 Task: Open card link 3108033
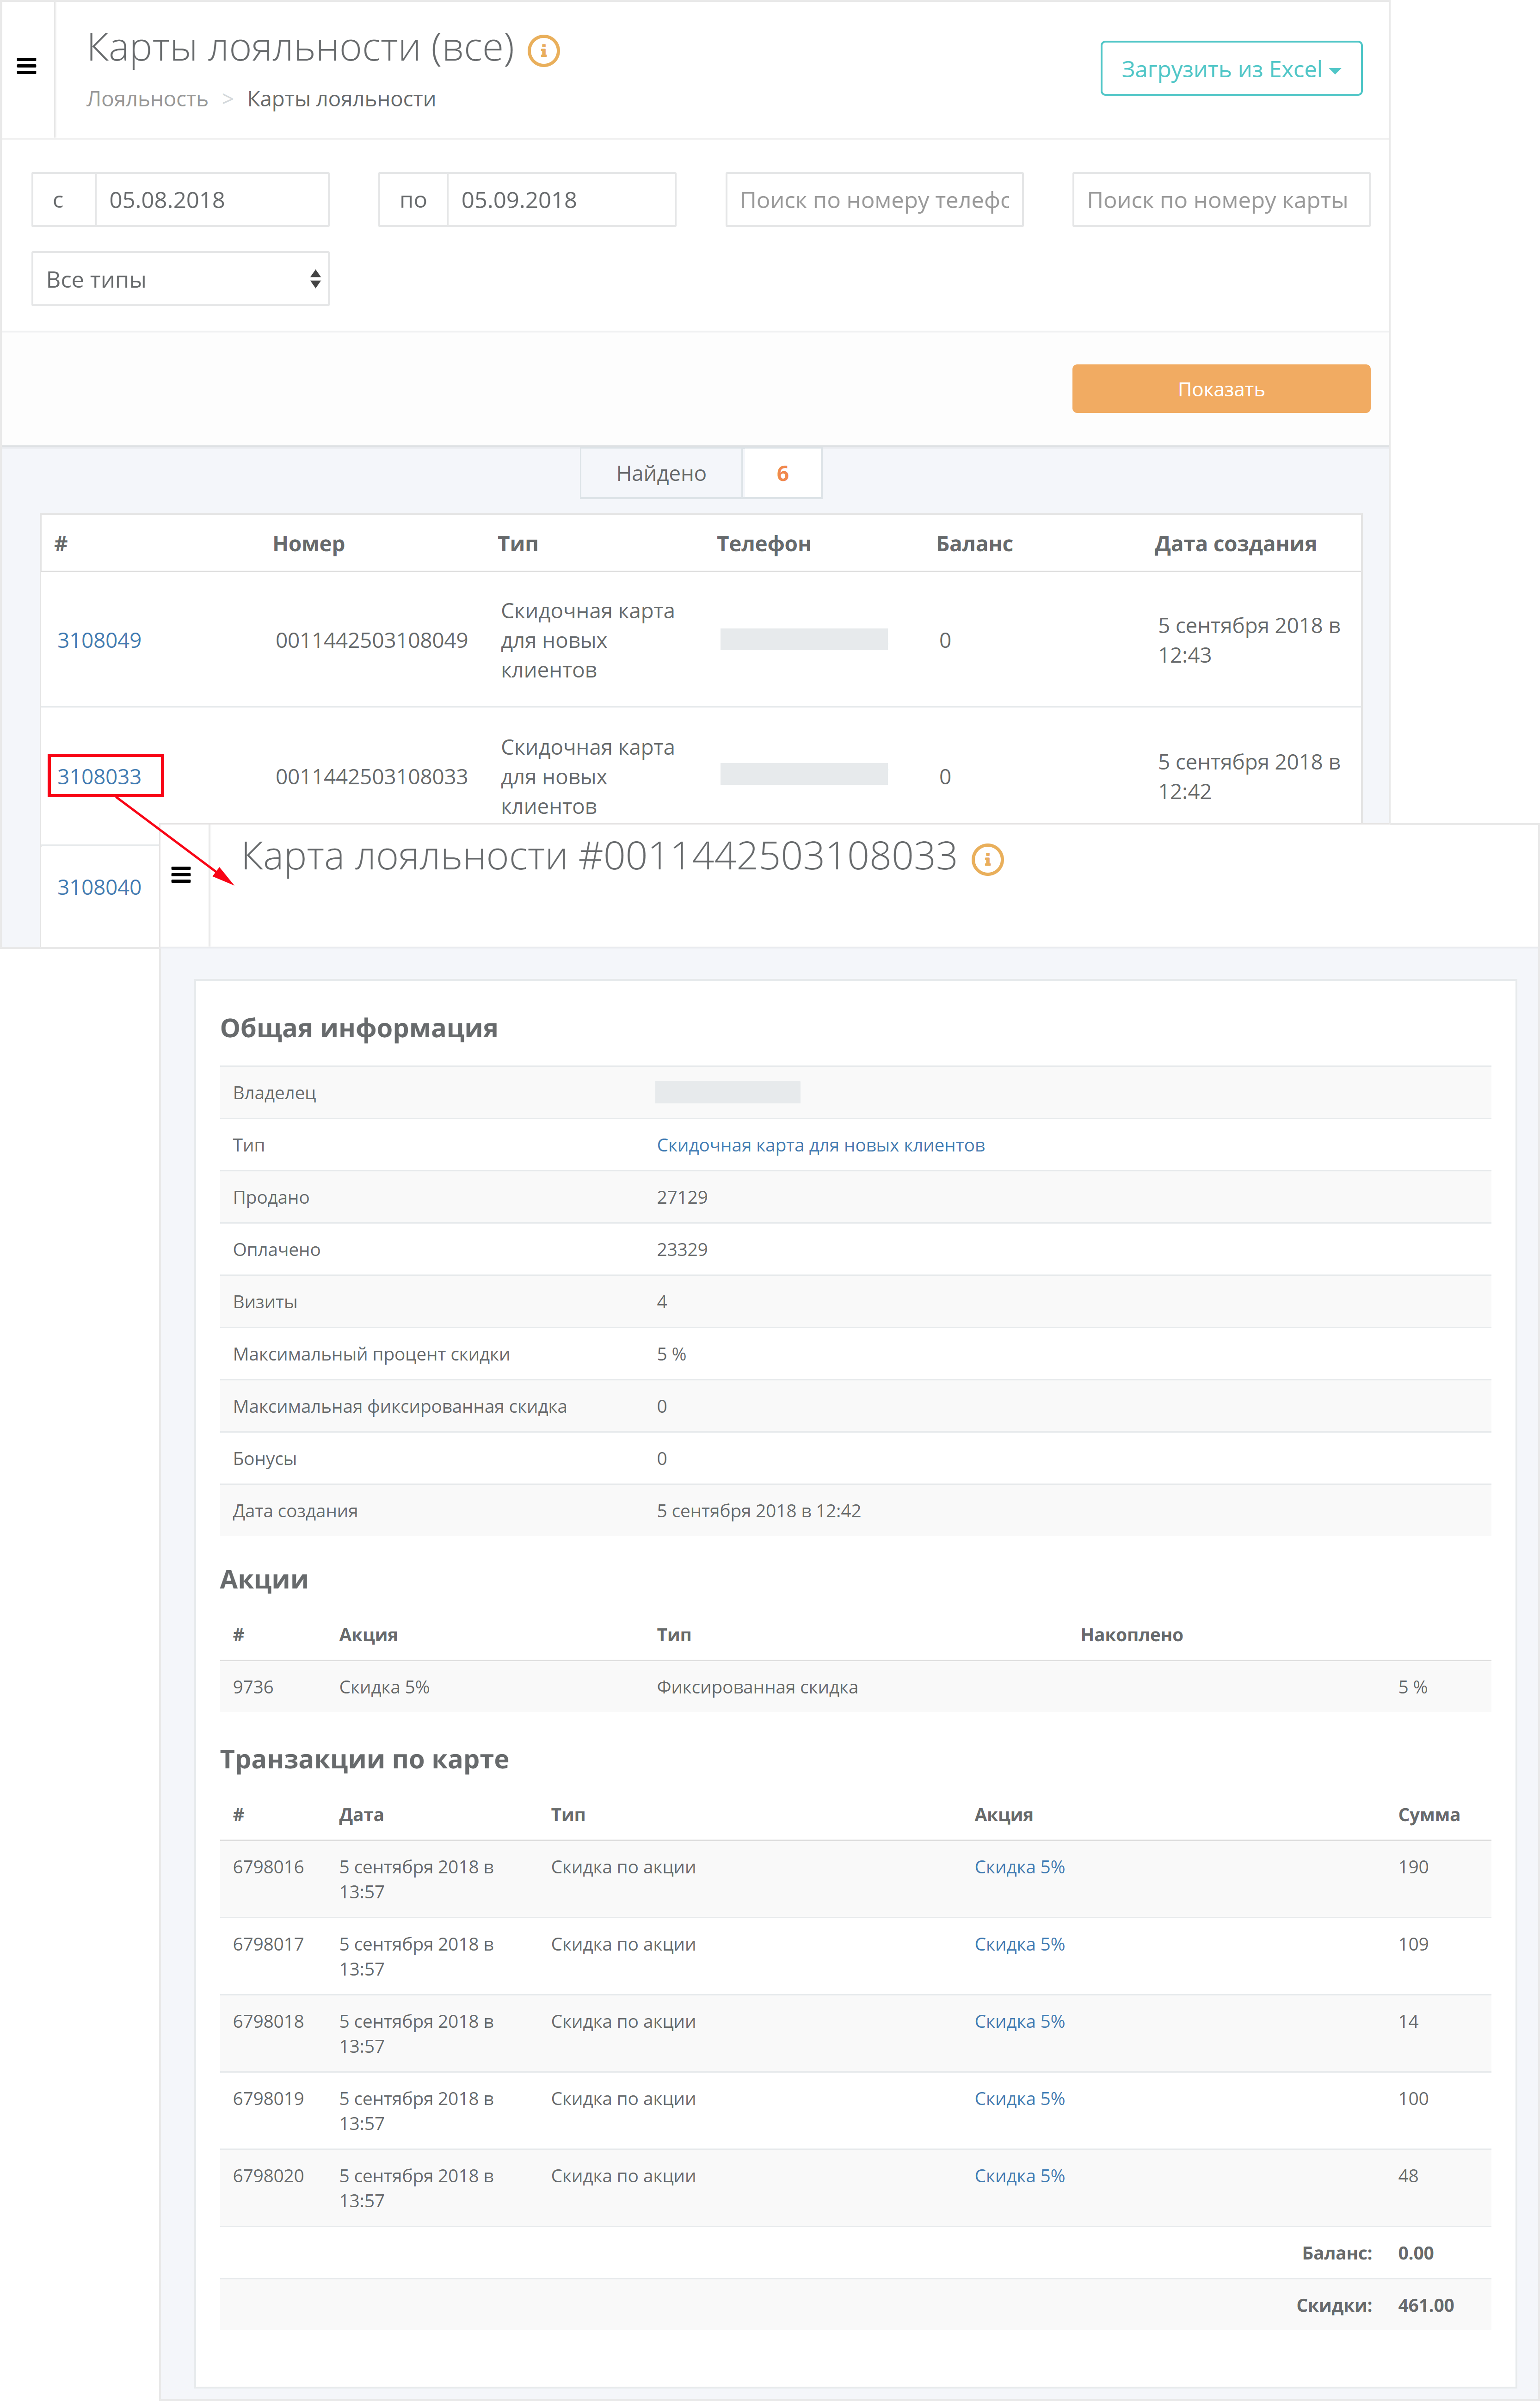[99, 776]
